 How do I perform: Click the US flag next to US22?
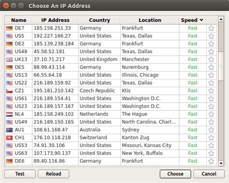(9, 83)
